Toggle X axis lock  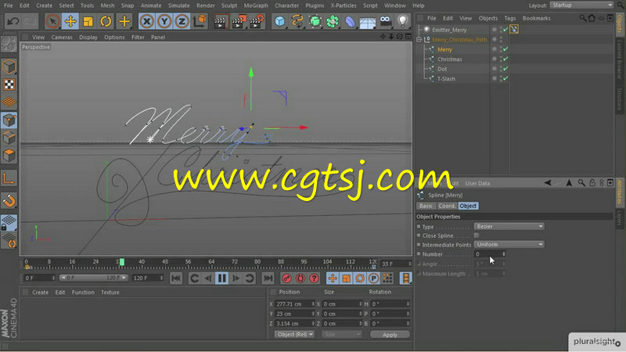146,21
